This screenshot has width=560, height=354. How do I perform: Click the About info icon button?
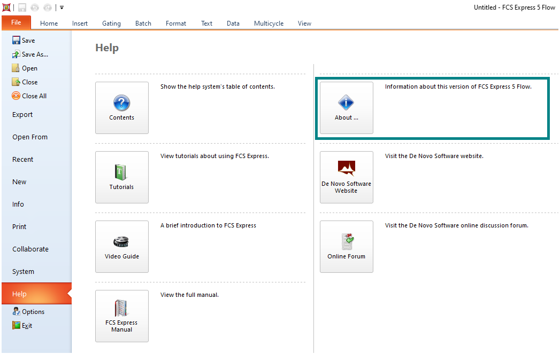click(x=346, y=107)
